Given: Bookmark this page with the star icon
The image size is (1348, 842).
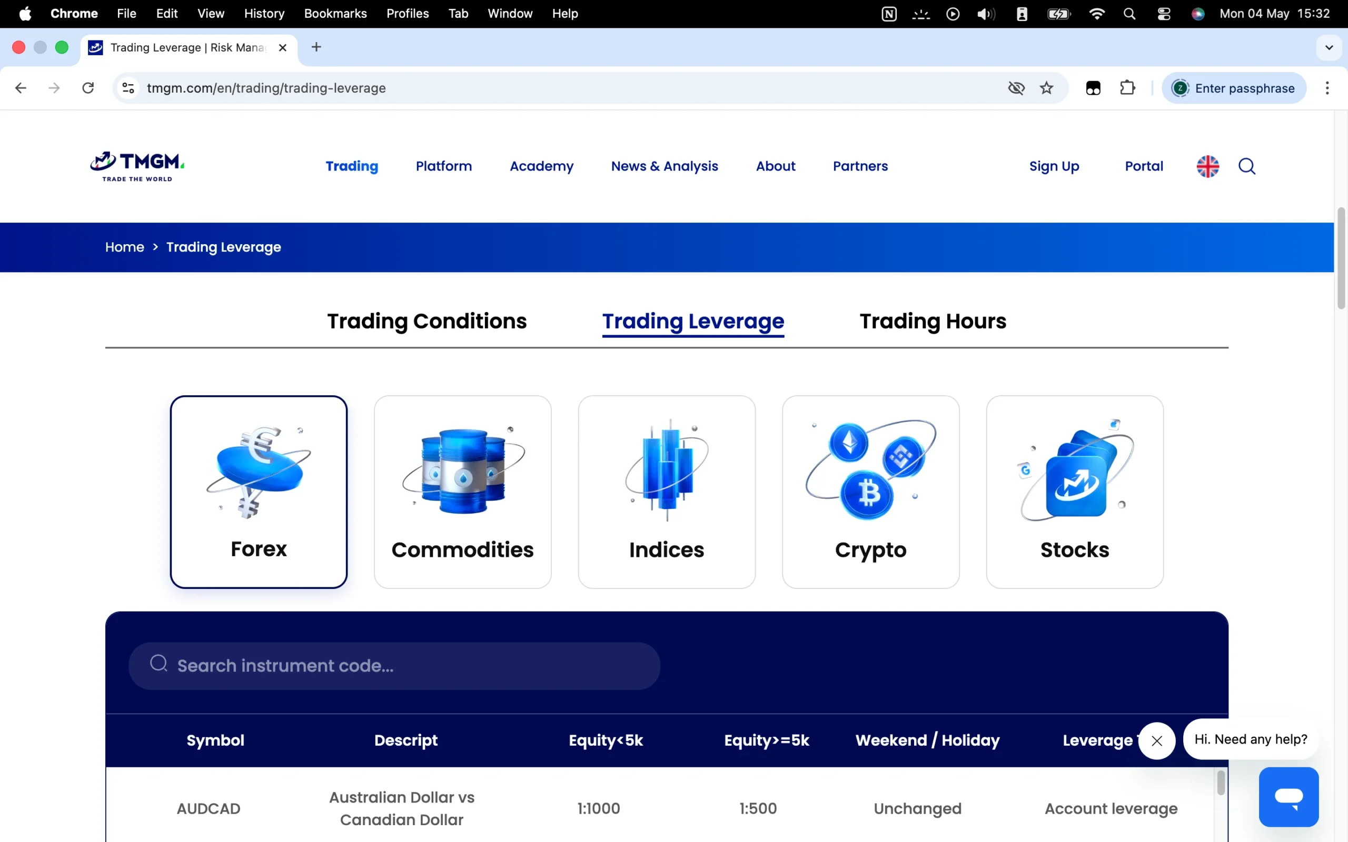Looking at the screenshot, I should click(1047, 88).
